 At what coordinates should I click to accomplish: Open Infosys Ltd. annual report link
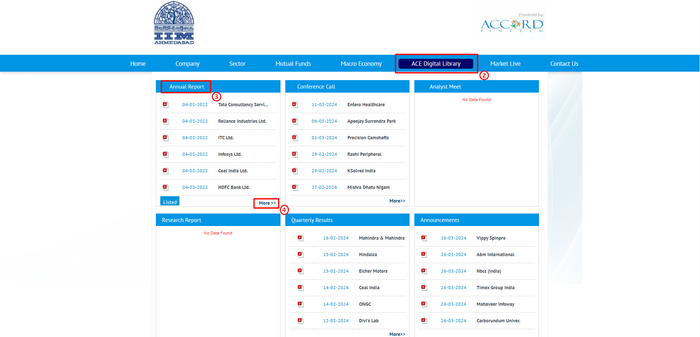click(x=230, y=154)
